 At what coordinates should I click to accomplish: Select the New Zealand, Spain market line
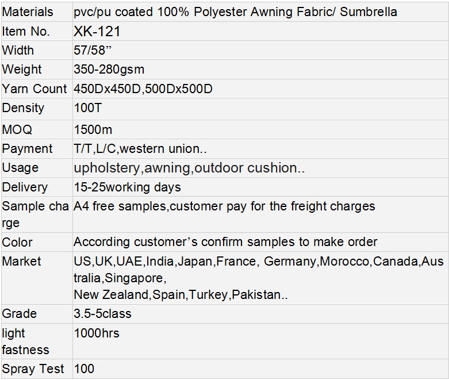(x=181, y=295)
